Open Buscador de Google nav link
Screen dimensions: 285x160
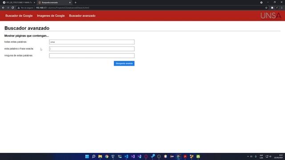point(19,16)
